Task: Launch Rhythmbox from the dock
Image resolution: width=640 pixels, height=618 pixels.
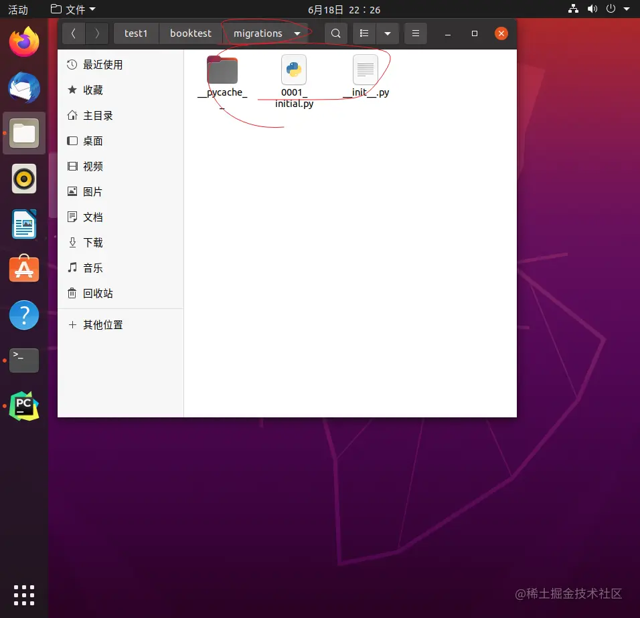Action: pyautogui.click(x=24, y=179)
